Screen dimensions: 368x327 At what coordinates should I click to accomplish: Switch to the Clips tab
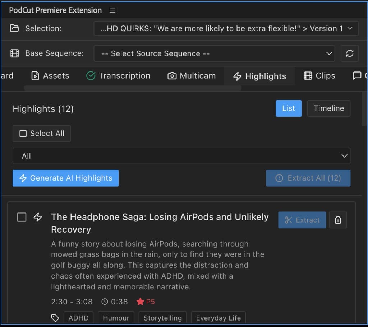(319, 76)
